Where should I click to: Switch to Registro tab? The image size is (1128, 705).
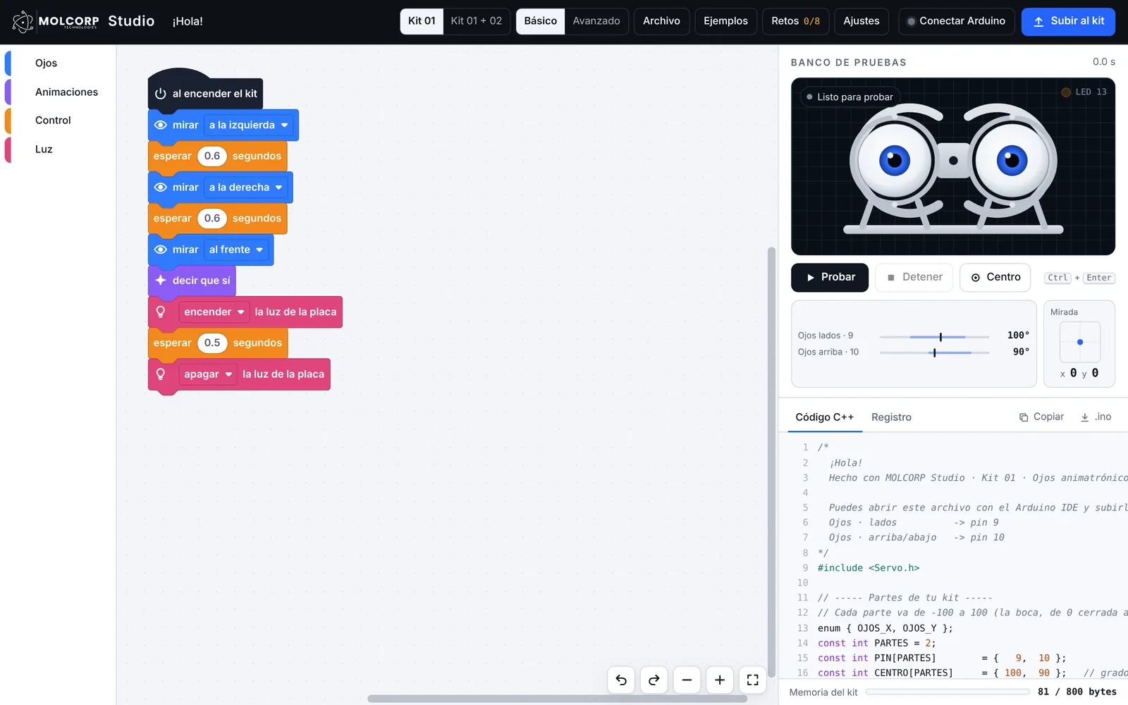coord(891,417)
